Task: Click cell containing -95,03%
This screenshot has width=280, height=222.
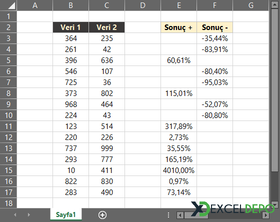Action: point(215,82)
